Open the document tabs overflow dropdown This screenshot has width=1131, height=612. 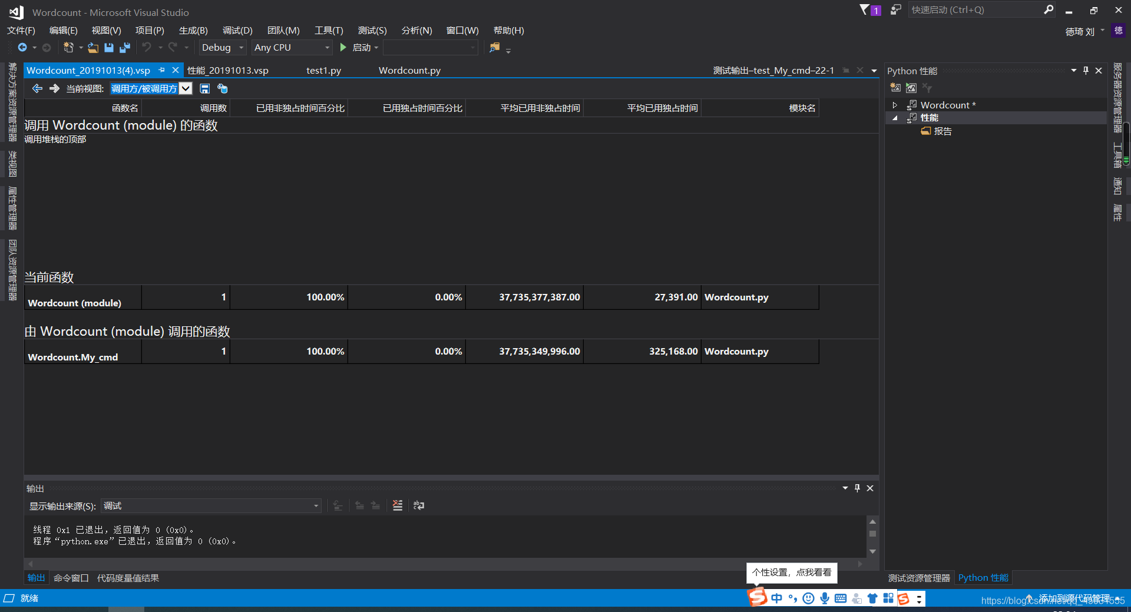pyautogui.click(x=874, y=70)
